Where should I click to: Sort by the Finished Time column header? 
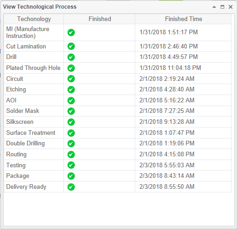click(183, 19)
